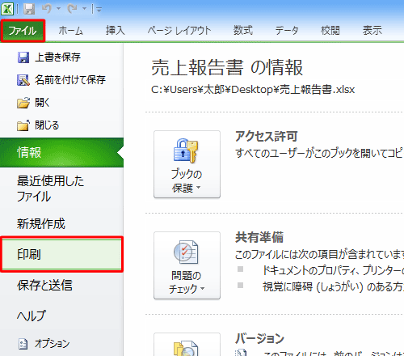Choose 閉じる in Backstage menu
This screenshot has width=404, height=356.
click(x=47, y=125)
